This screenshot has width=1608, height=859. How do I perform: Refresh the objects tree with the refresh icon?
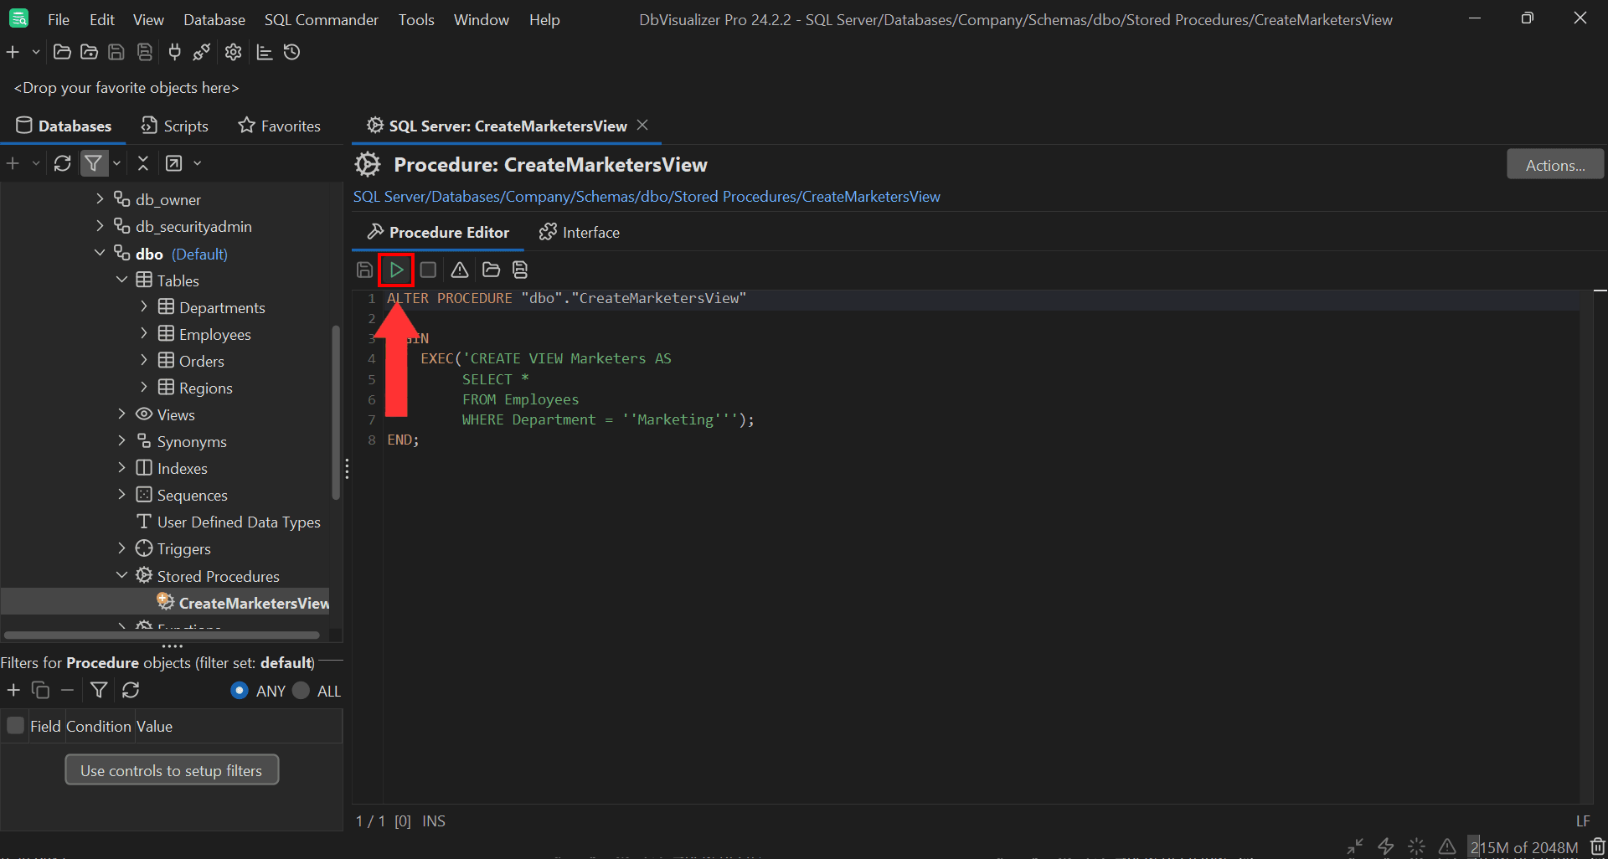tap(63, 162)
